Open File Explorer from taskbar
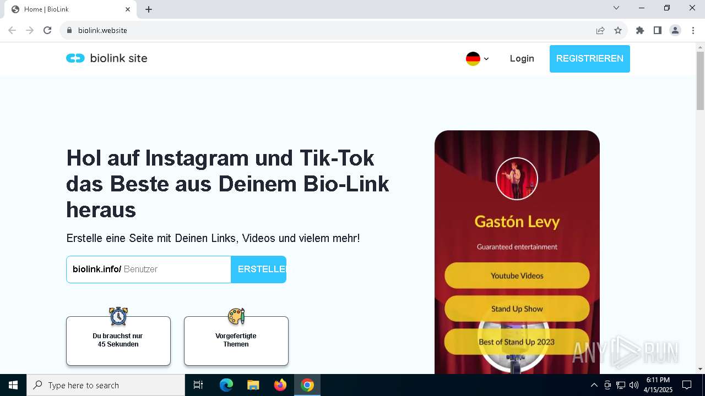Viewport: 705px width, 396px height. pyautogui.click(x=253, y=385)
